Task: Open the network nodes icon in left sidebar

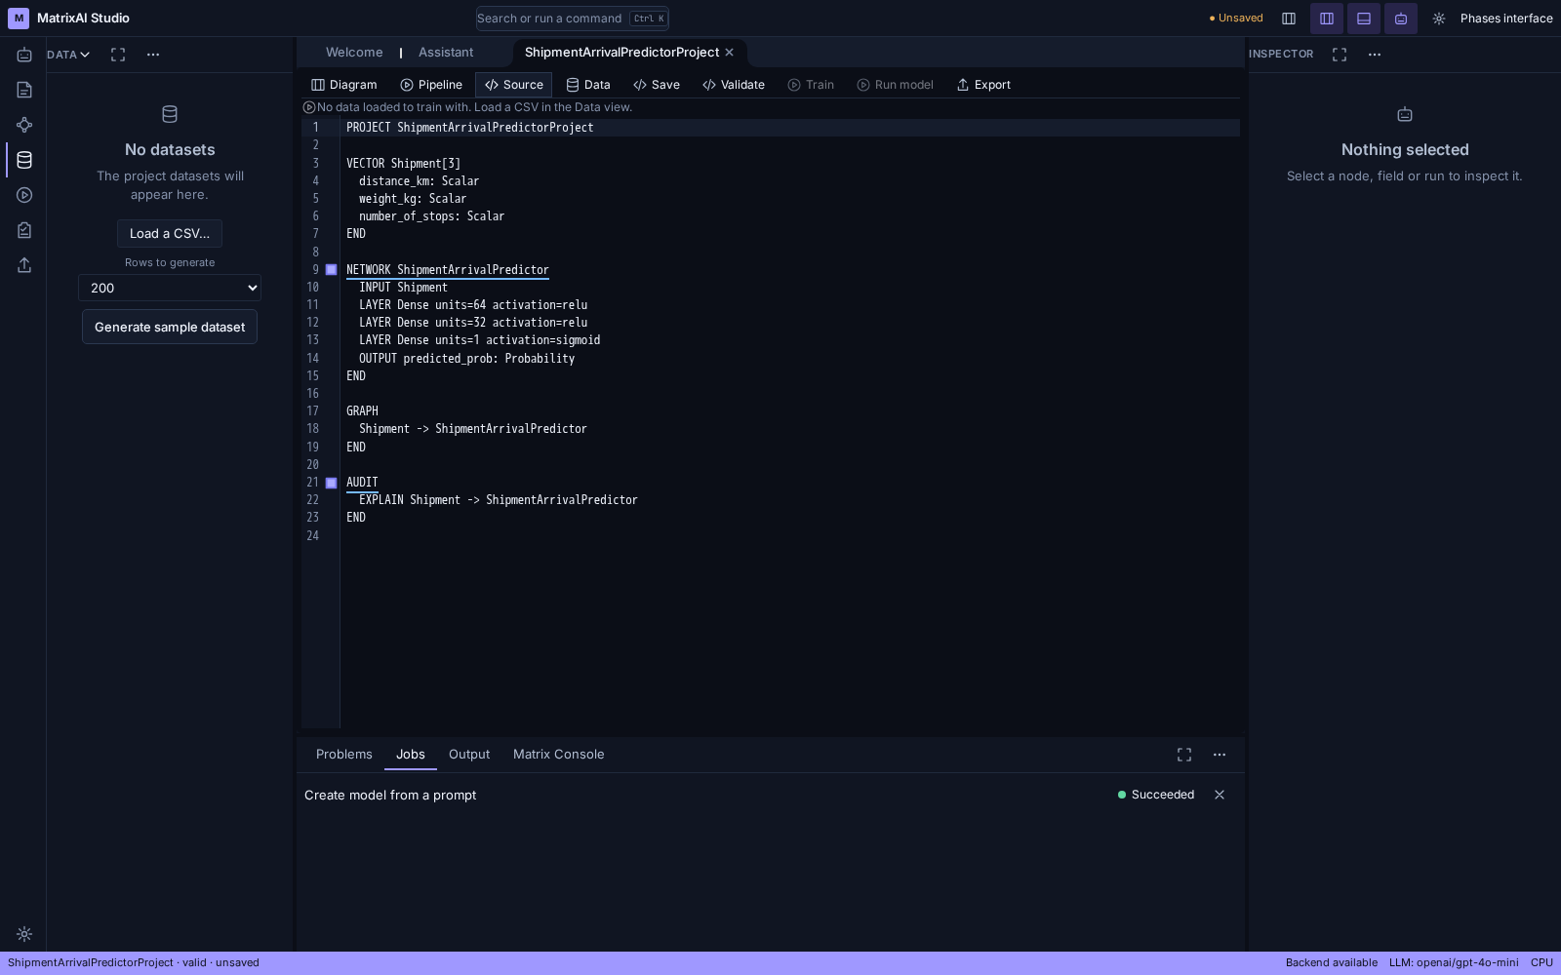Action: pyautogui.click(x=24, y=125)
